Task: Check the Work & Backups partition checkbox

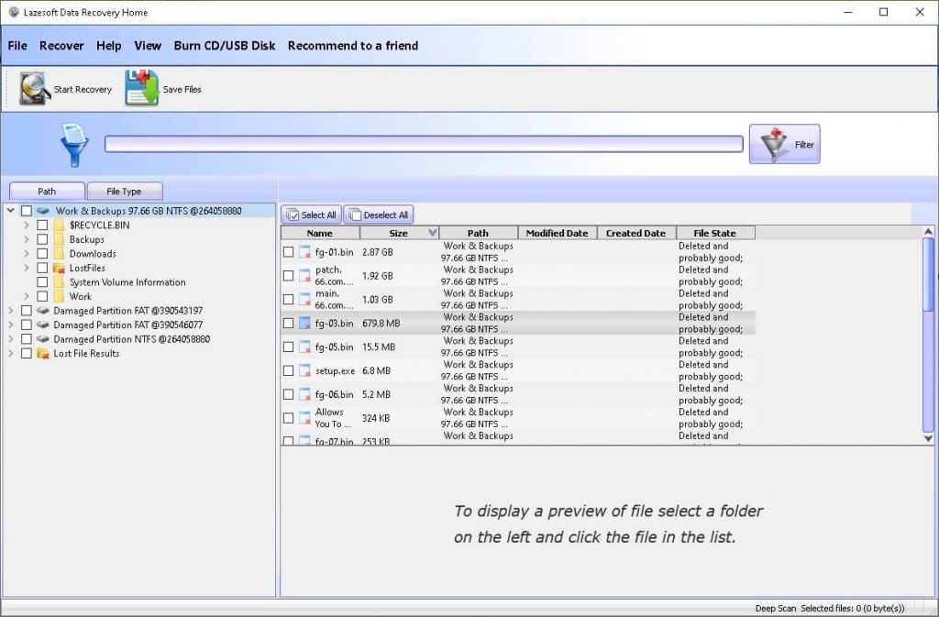Action: (x=26, y=210)
